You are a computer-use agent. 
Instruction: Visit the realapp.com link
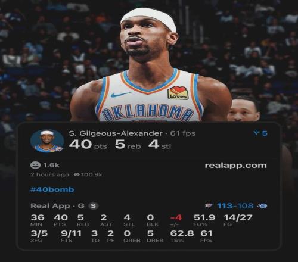[x=235, y=166]
